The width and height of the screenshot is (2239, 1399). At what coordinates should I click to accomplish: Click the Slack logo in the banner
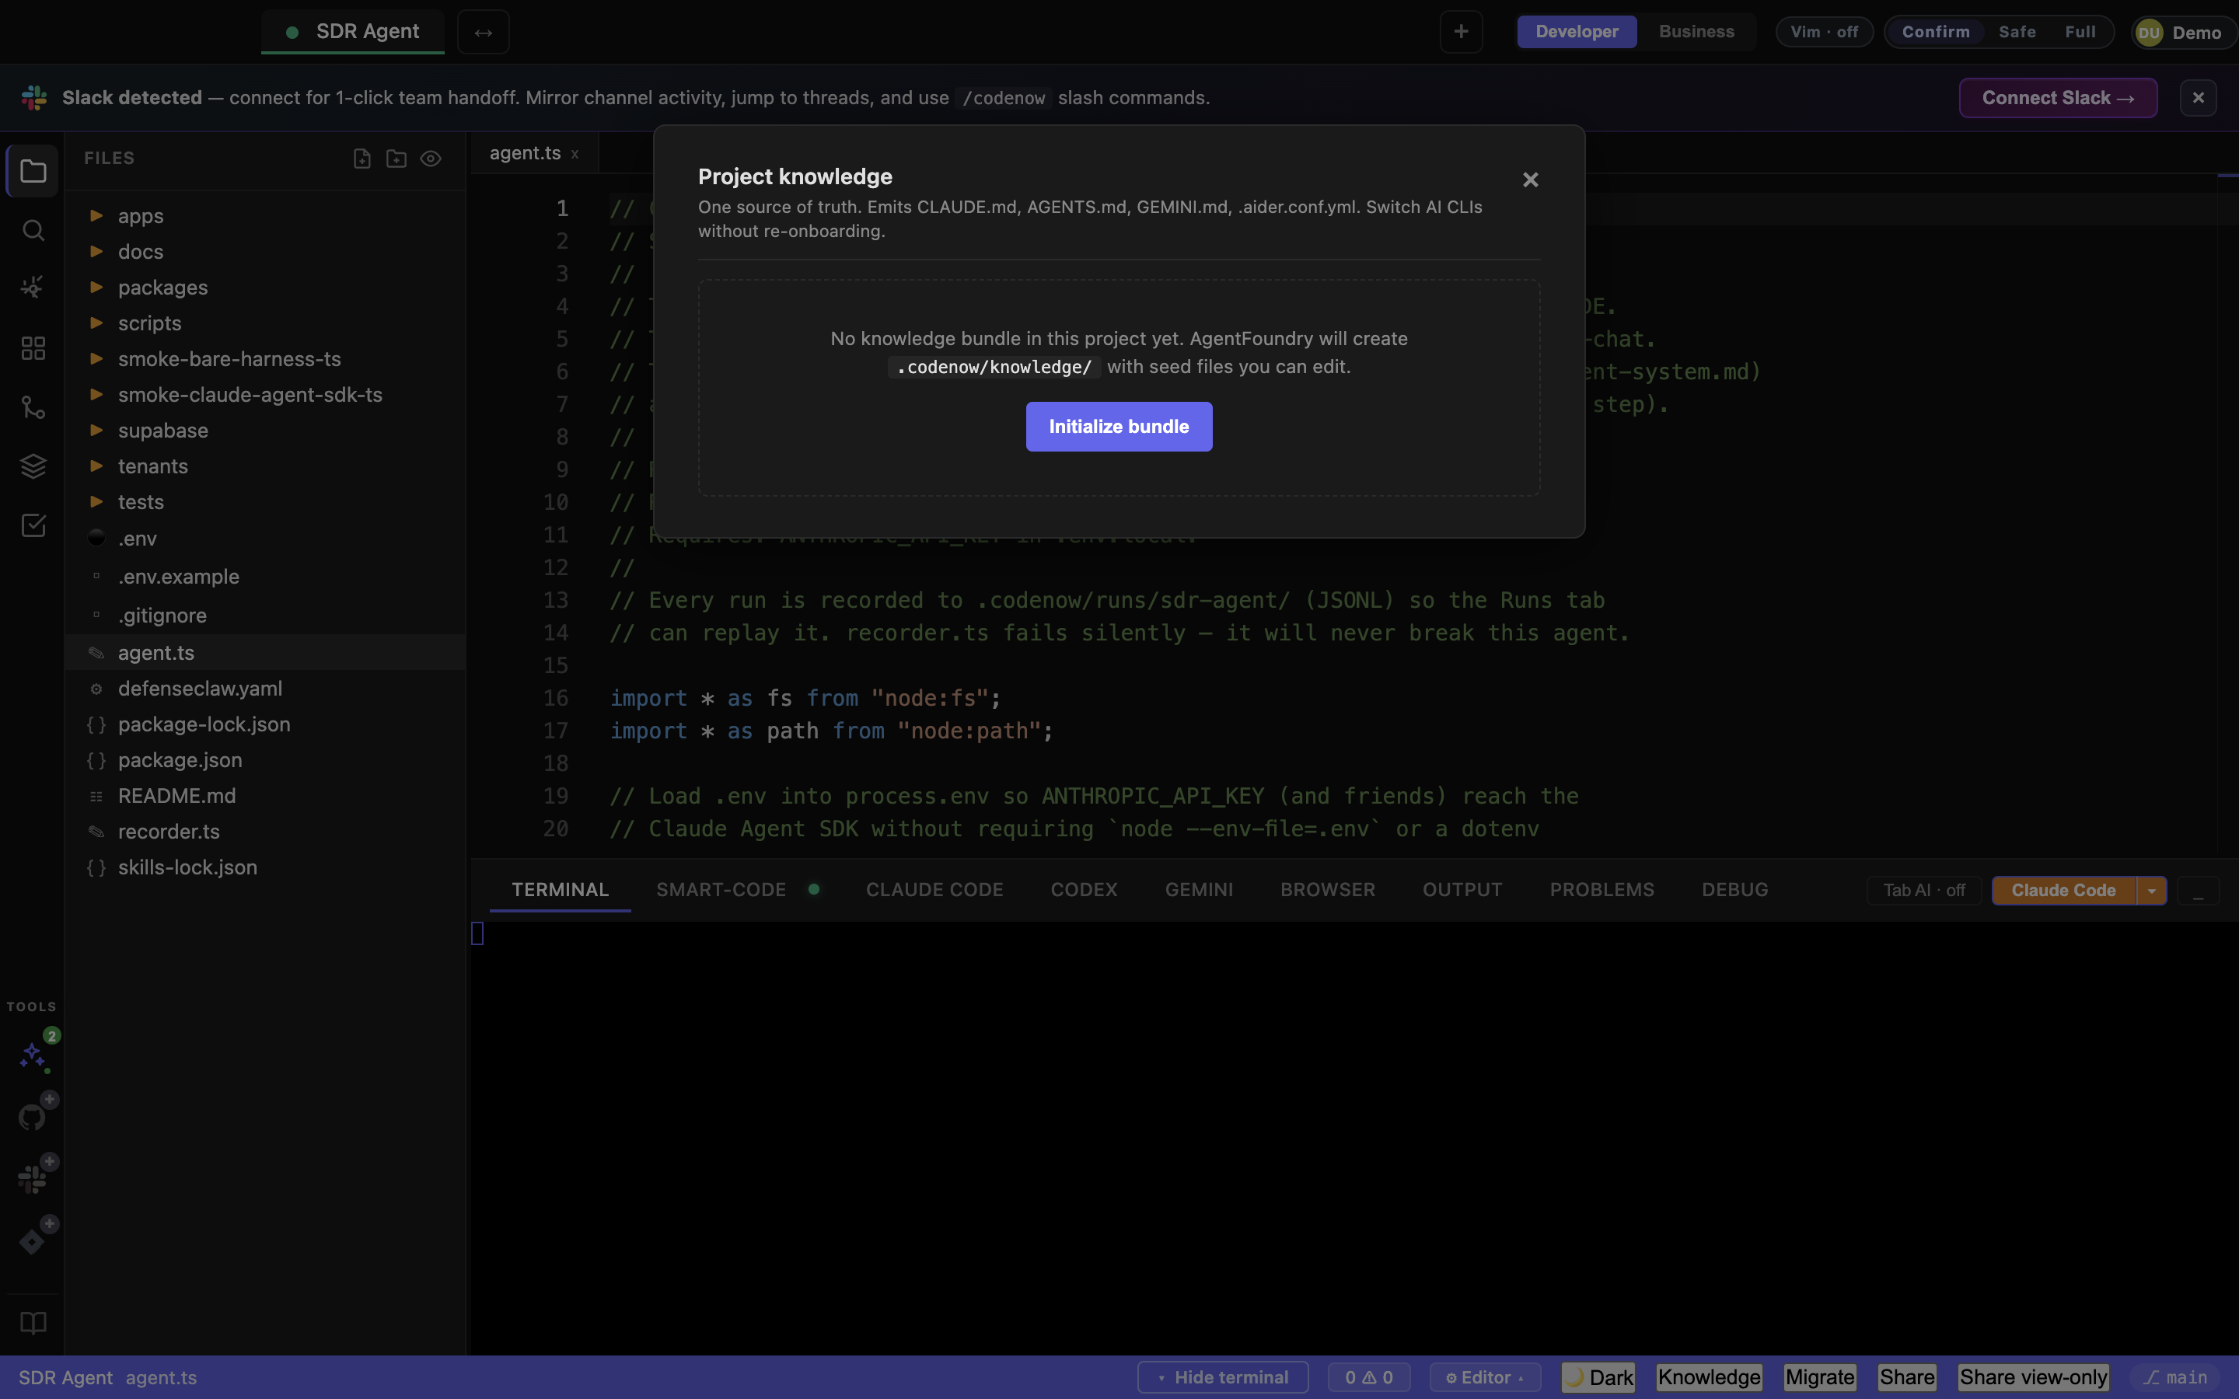(x=34, y=98)
